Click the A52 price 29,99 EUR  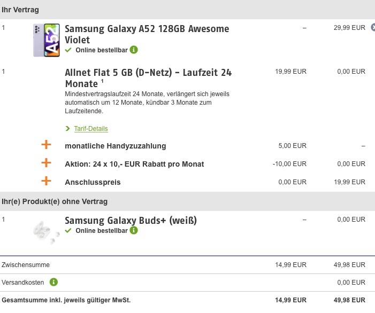(349, 28)
